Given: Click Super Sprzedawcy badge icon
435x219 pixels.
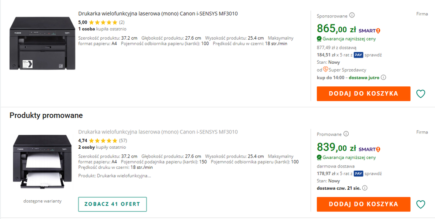Looking at the screenshot, I should (x=325, y=69).
